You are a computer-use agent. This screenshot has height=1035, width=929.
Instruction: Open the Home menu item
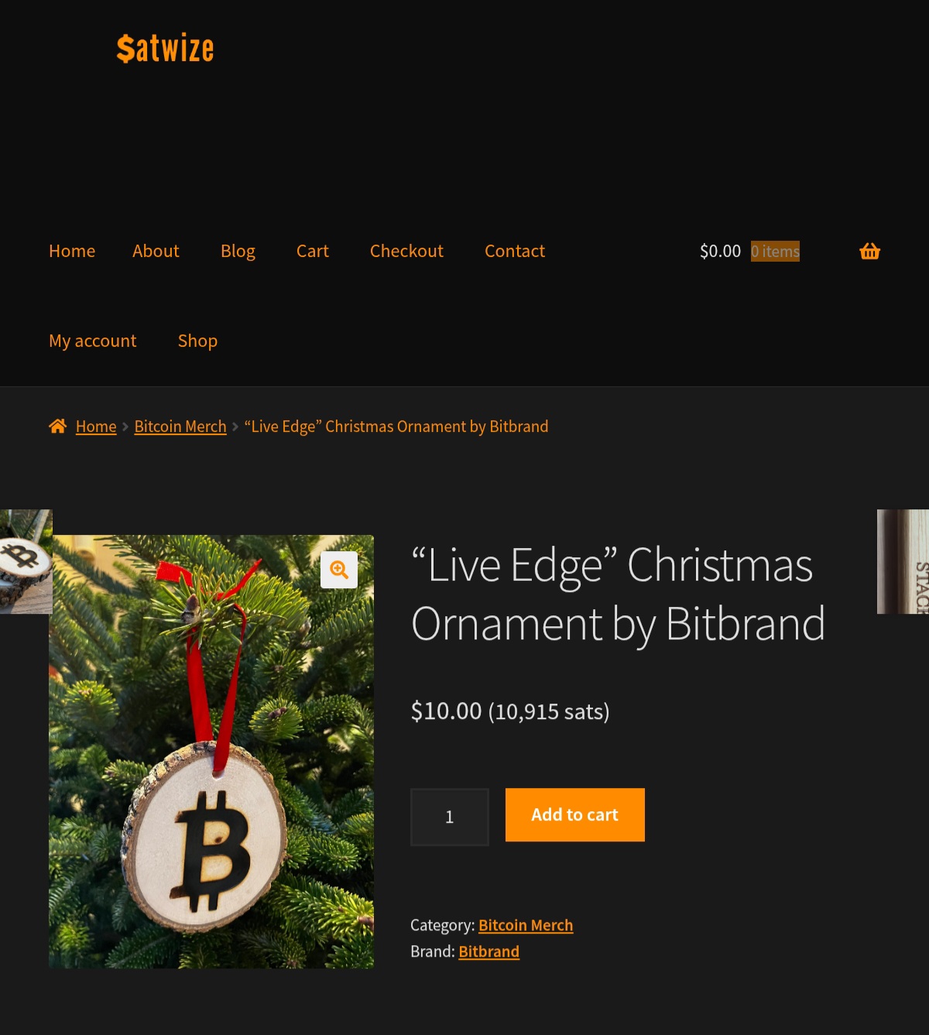72,251
